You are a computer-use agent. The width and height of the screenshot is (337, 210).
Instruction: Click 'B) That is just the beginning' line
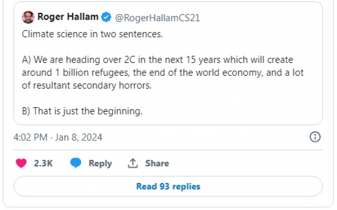point(82,111)
